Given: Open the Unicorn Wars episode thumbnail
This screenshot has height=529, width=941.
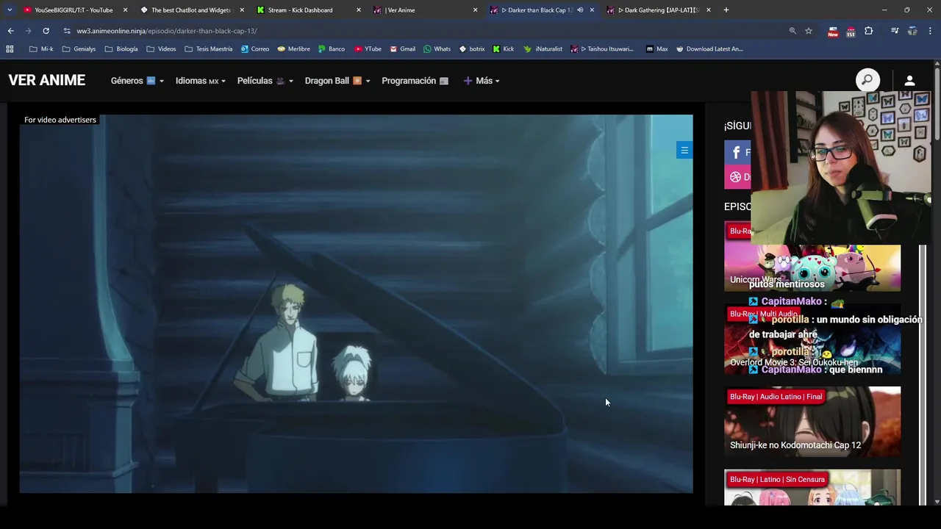Looking at the screenshot, I should 812,256.
